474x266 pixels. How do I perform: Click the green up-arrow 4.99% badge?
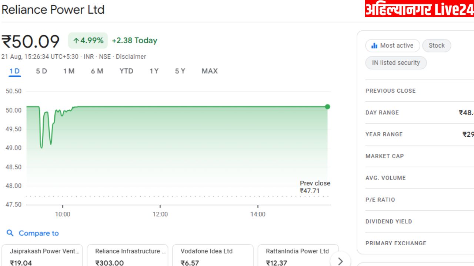(88, 41)
